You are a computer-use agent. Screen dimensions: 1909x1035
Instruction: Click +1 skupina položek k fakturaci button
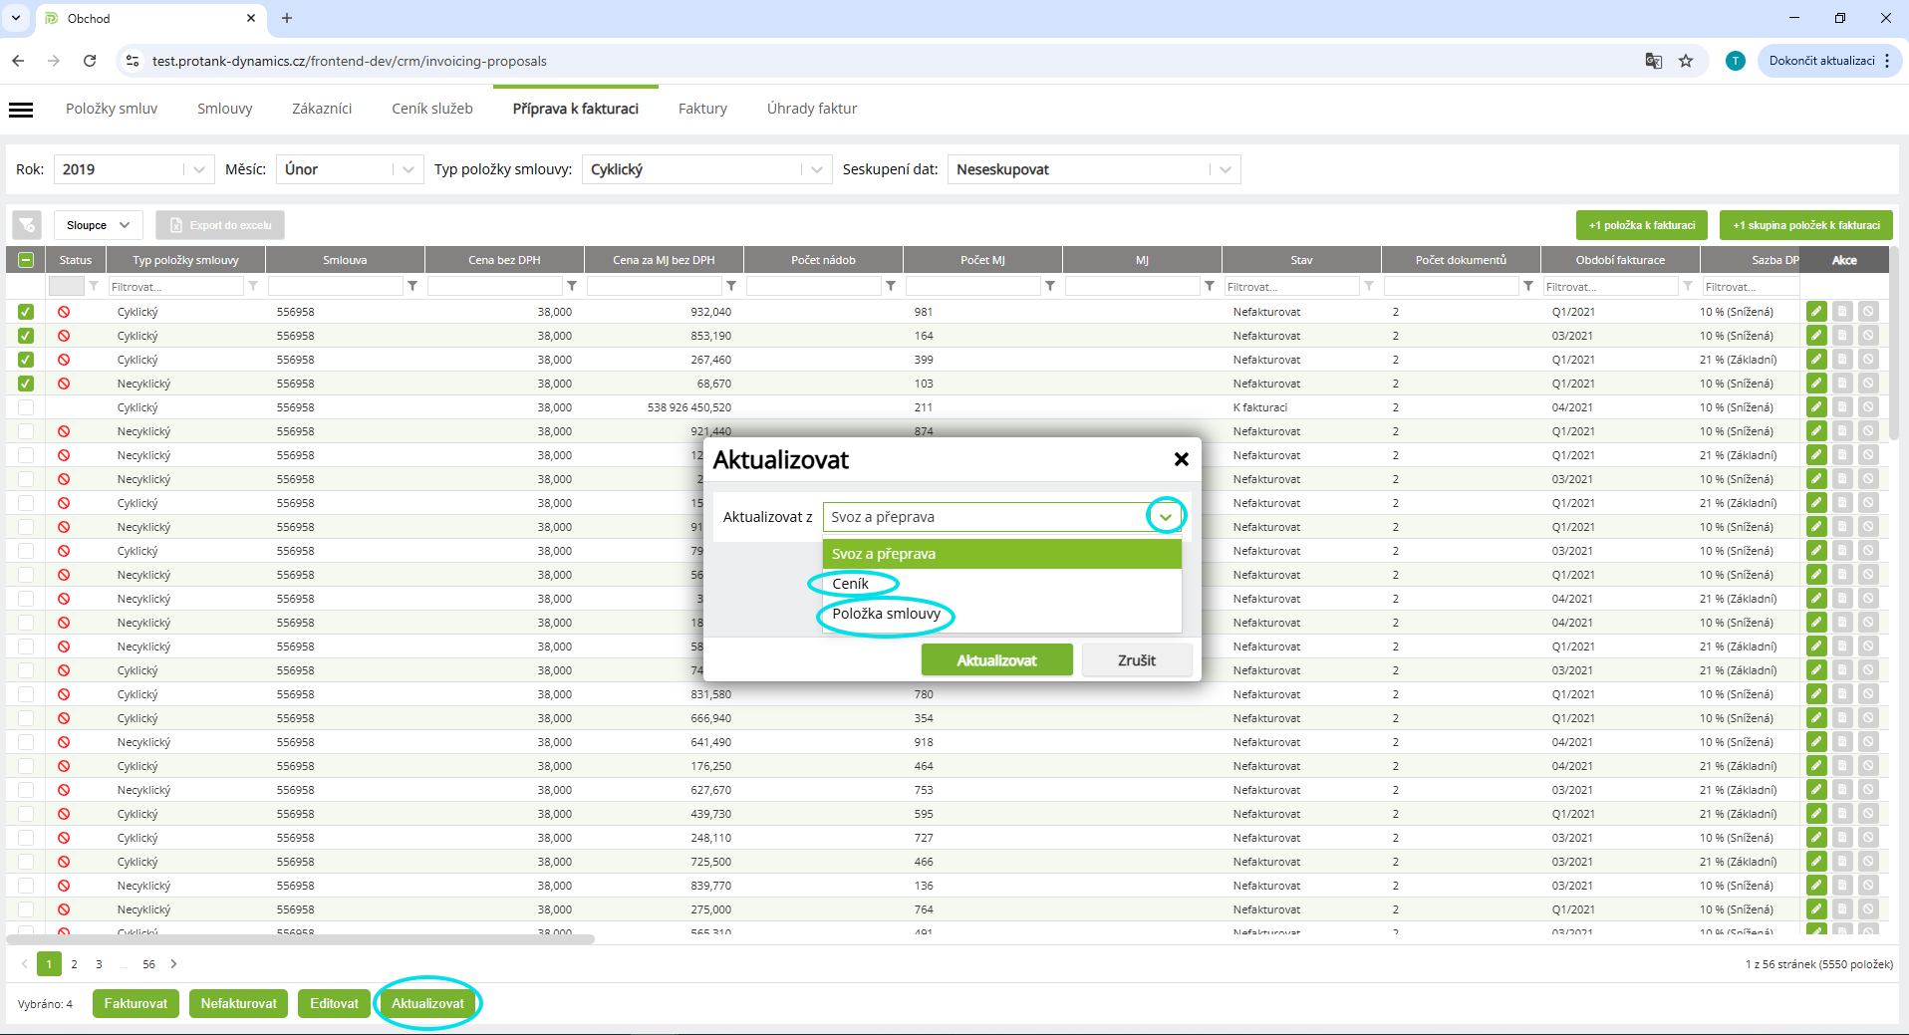click(1806, 225)
